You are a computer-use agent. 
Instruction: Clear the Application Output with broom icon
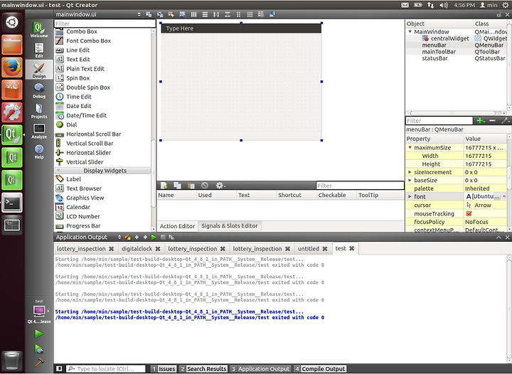coord(128,237)
